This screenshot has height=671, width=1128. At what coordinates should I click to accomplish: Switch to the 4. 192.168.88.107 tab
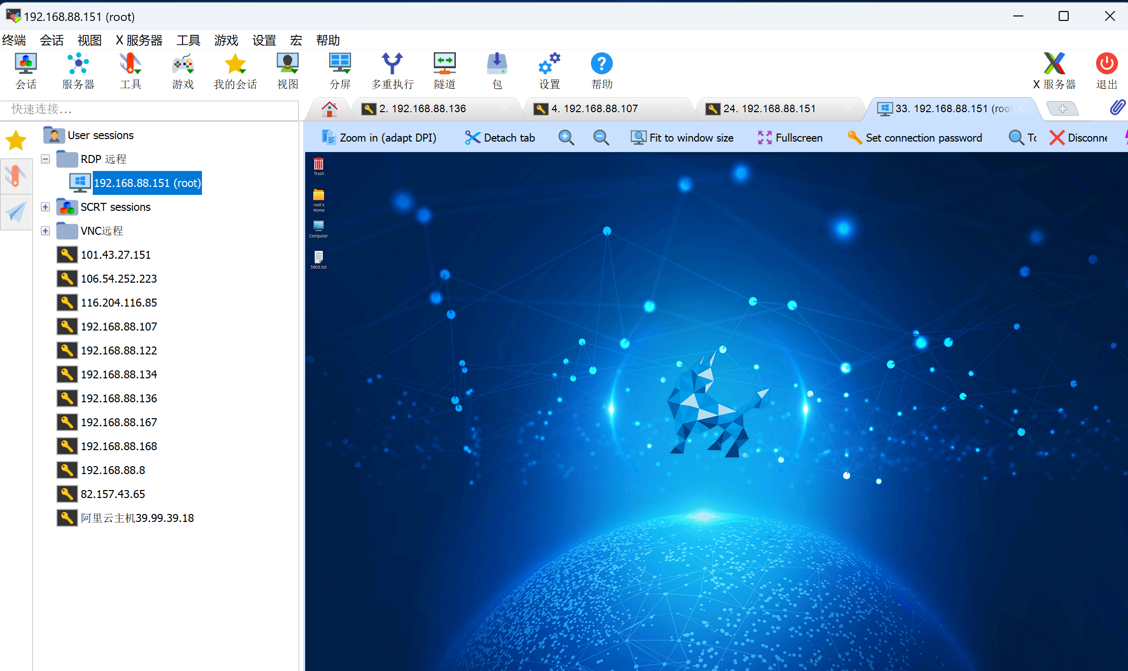click(x=594, y=109)
